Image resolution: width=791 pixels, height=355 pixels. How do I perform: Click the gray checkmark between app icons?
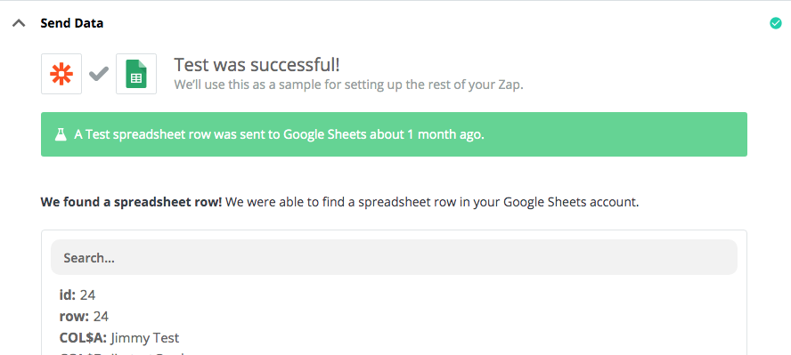point(99,74)
